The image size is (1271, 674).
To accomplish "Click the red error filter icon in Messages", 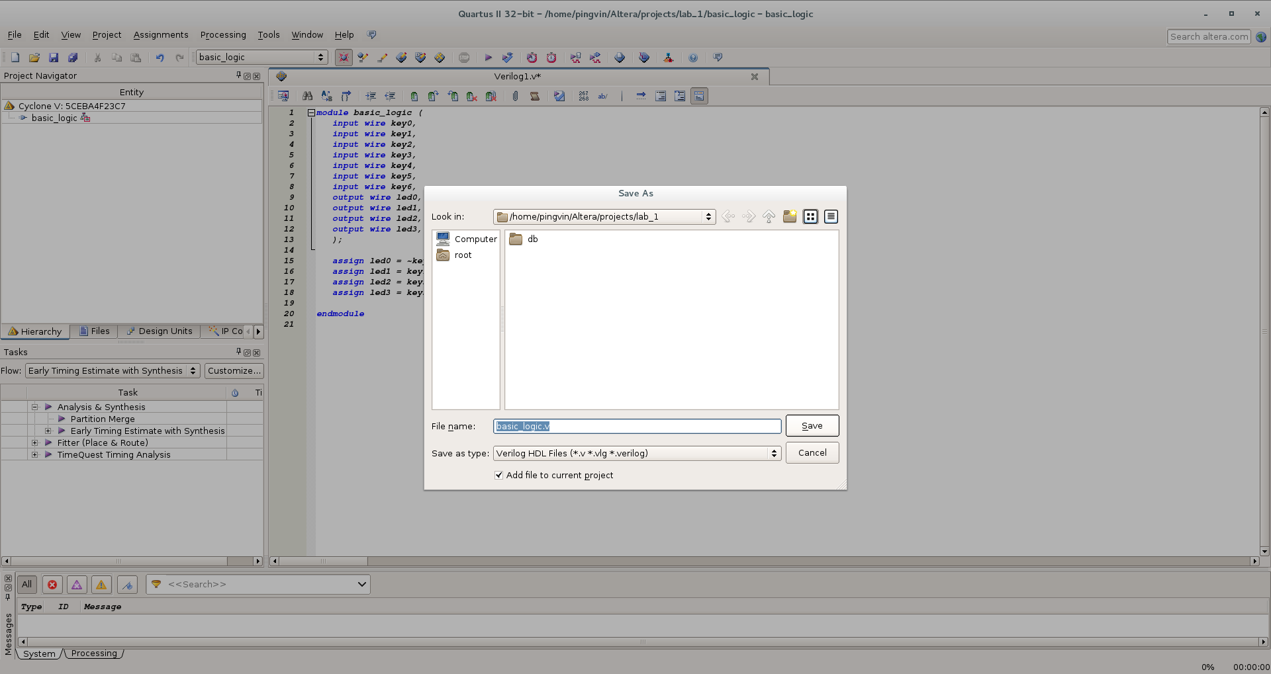I will (x=52, y=584).
